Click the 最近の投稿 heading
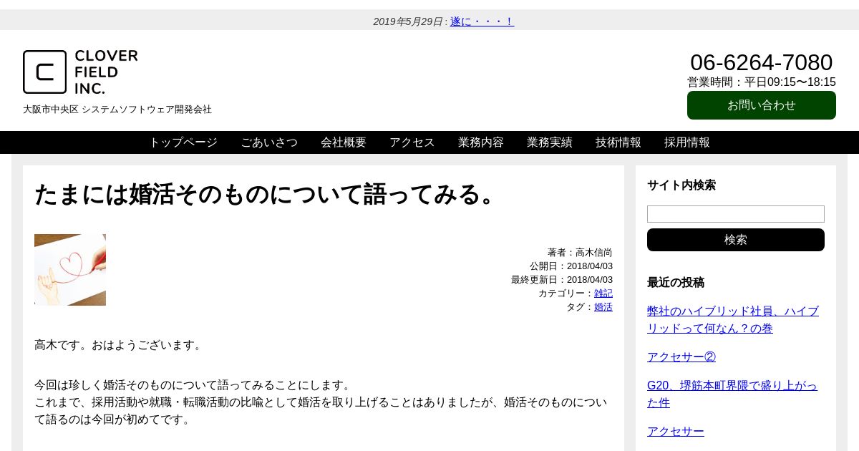Image resolution: width=859 pixels, height=451 pixels. click(676, 283)
